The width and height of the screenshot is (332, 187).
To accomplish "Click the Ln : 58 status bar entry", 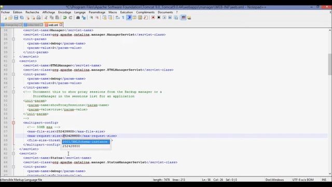I will [206, 180].
